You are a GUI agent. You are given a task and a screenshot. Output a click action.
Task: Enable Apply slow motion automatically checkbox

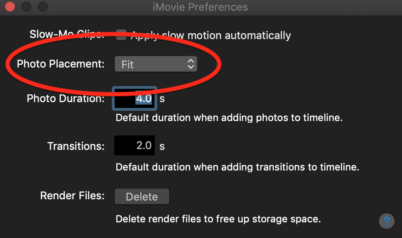pos(121,35)
